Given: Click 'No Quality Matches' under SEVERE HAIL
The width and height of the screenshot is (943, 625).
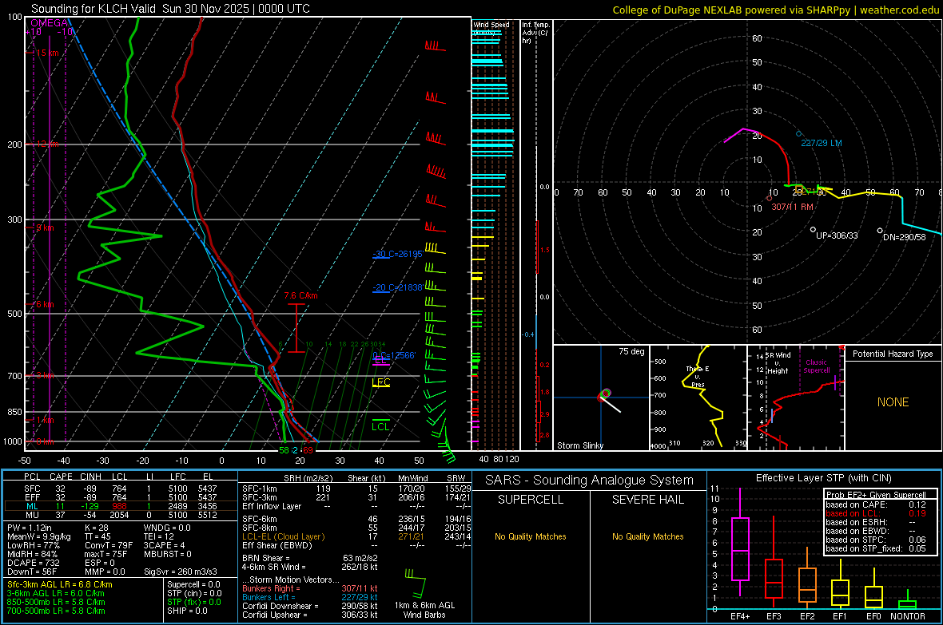Looking at the screenshot, I should (647, 536).
